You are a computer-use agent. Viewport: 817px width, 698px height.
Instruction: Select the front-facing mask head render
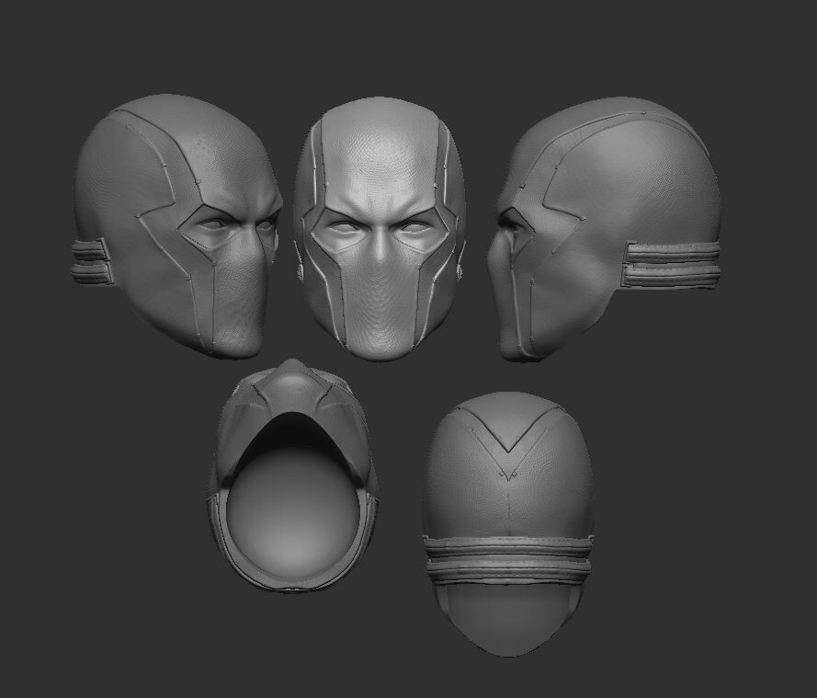[x=380, y=228]
